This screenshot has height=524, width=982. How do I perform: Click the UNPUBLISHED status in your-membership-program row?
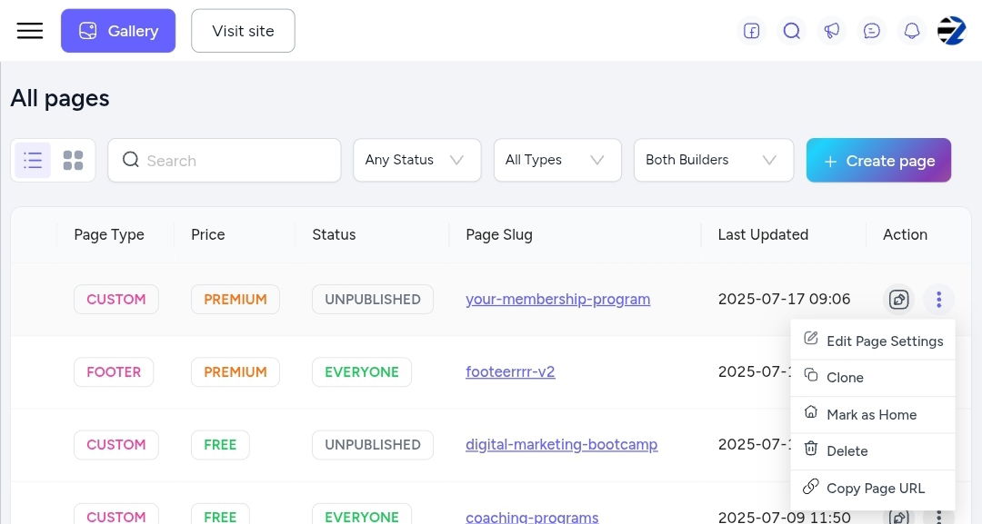pyautogui.click(x=373, y=300)
